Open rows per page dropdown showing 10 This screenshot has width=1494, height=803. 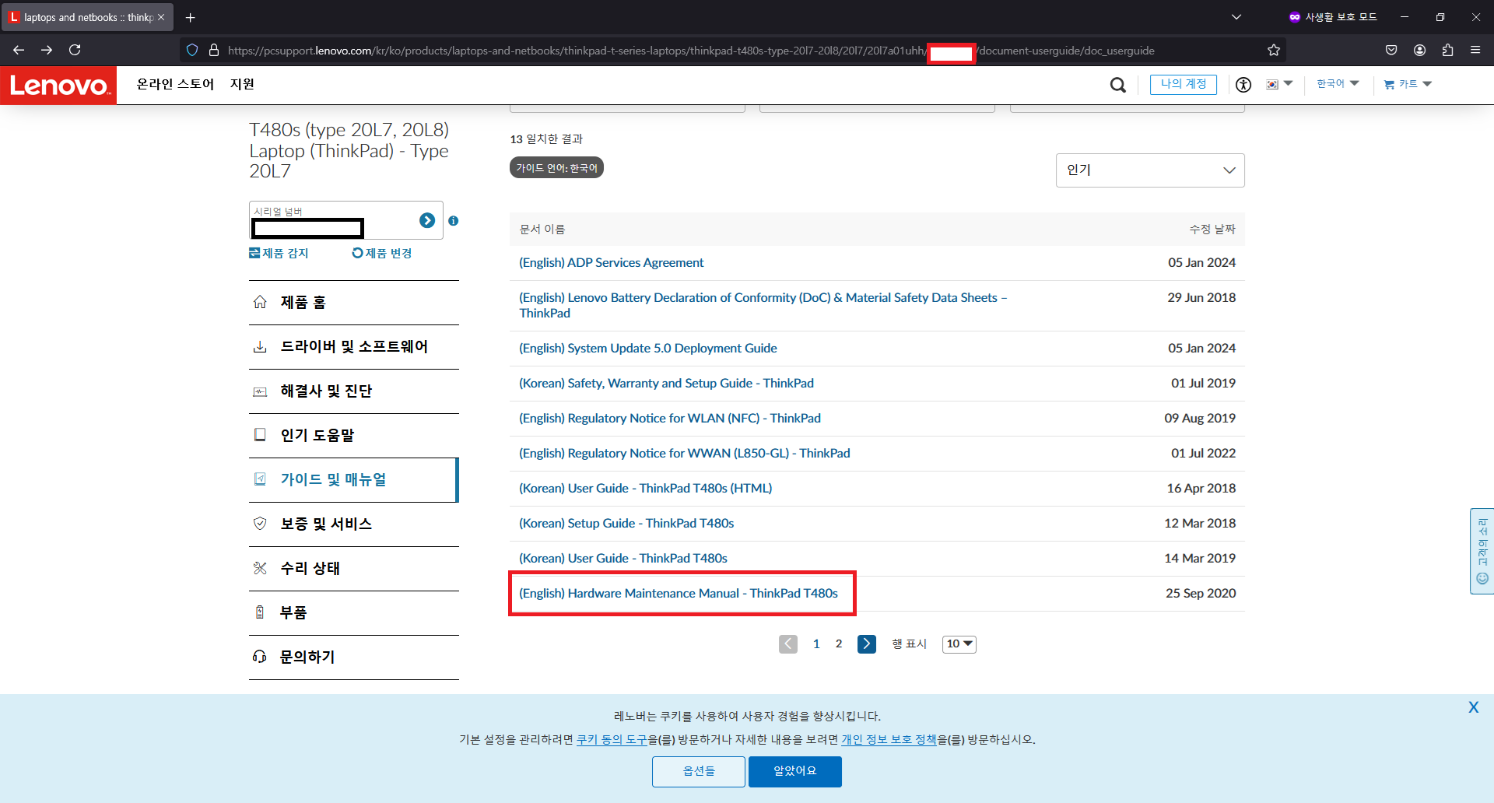pos(959,644)
